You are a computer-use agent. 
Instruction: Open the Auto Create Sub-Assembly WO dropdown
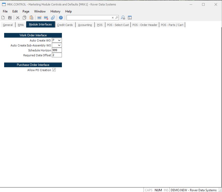[59, 45]
